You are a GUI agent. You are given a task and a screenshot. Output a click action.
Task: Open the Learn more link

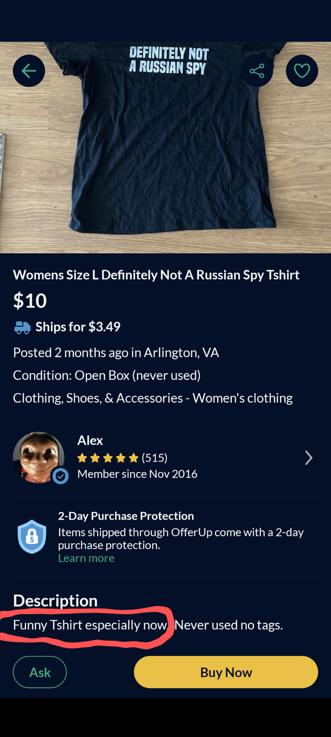point(86,558)
